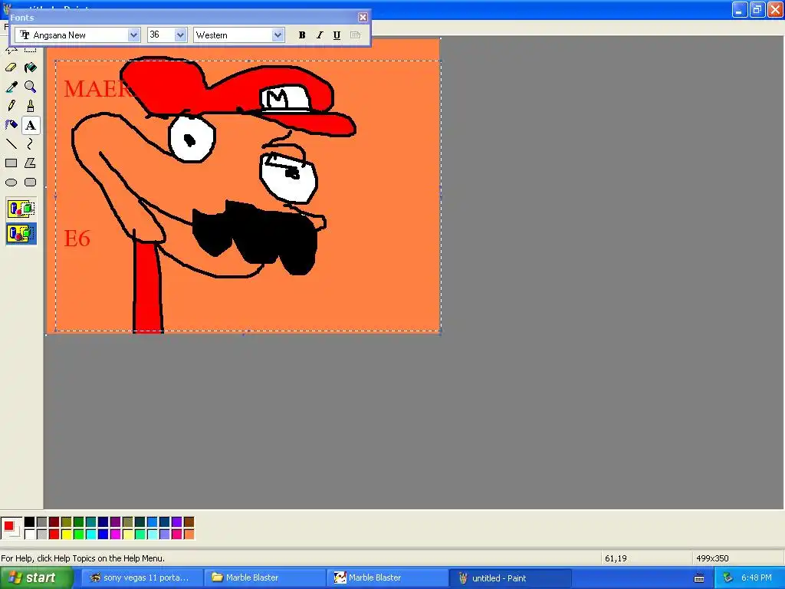Switch to sony vegas 11 porta... taskbar window
The width and height of the screenshot is (785, 589).
click(x=142, y=578)
